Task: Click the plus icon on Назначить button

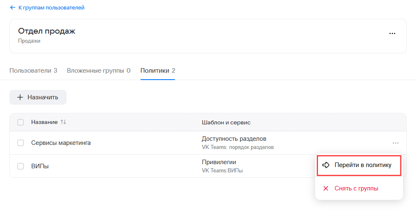Action: [x=20, y=97]
